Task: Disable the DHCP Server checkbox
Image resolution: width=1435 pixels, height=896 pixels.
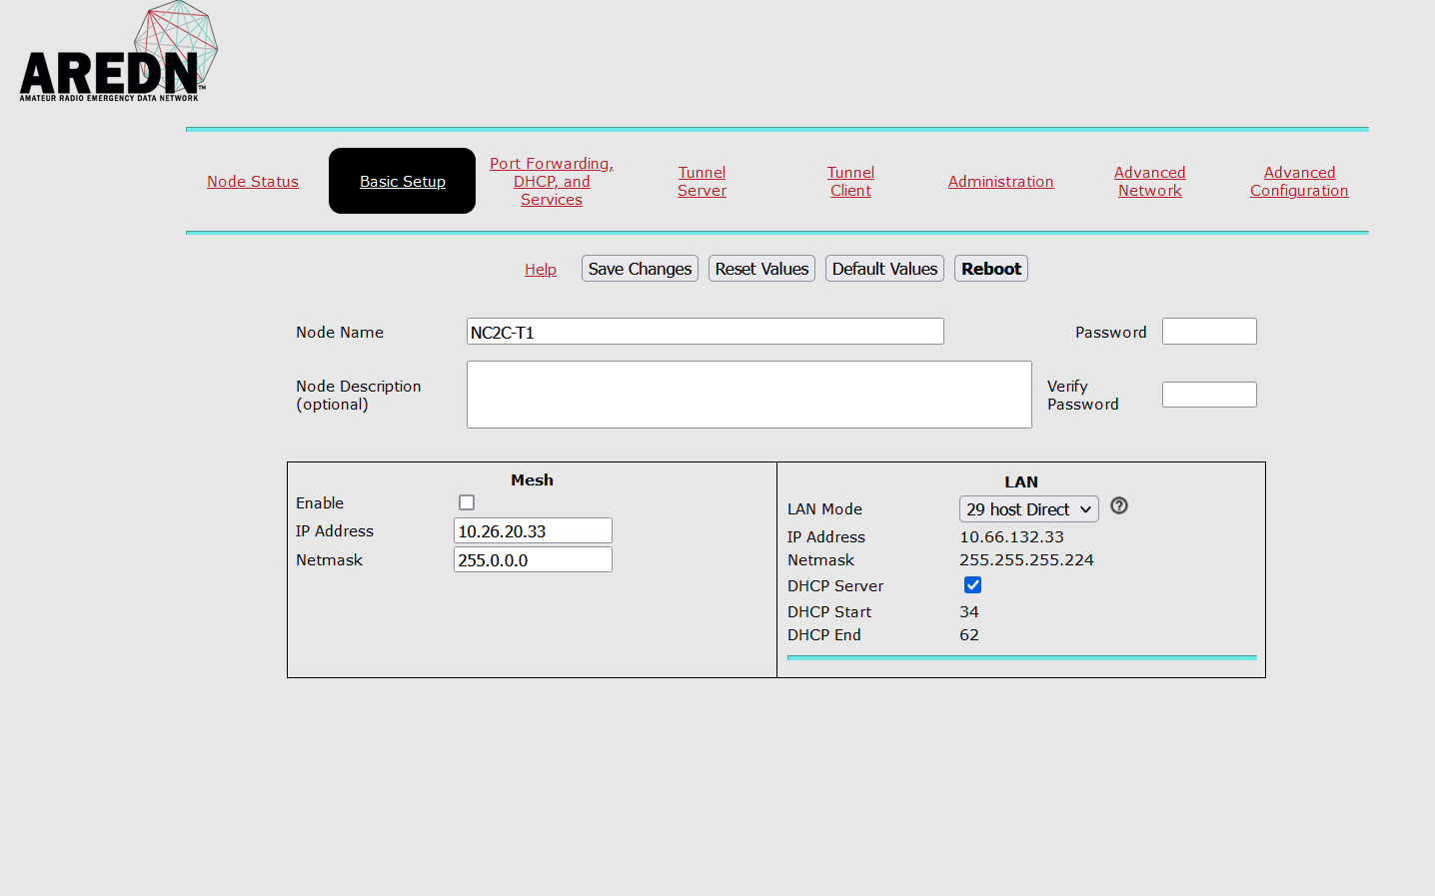Action: pyautogui.click(x=972, y=585)
